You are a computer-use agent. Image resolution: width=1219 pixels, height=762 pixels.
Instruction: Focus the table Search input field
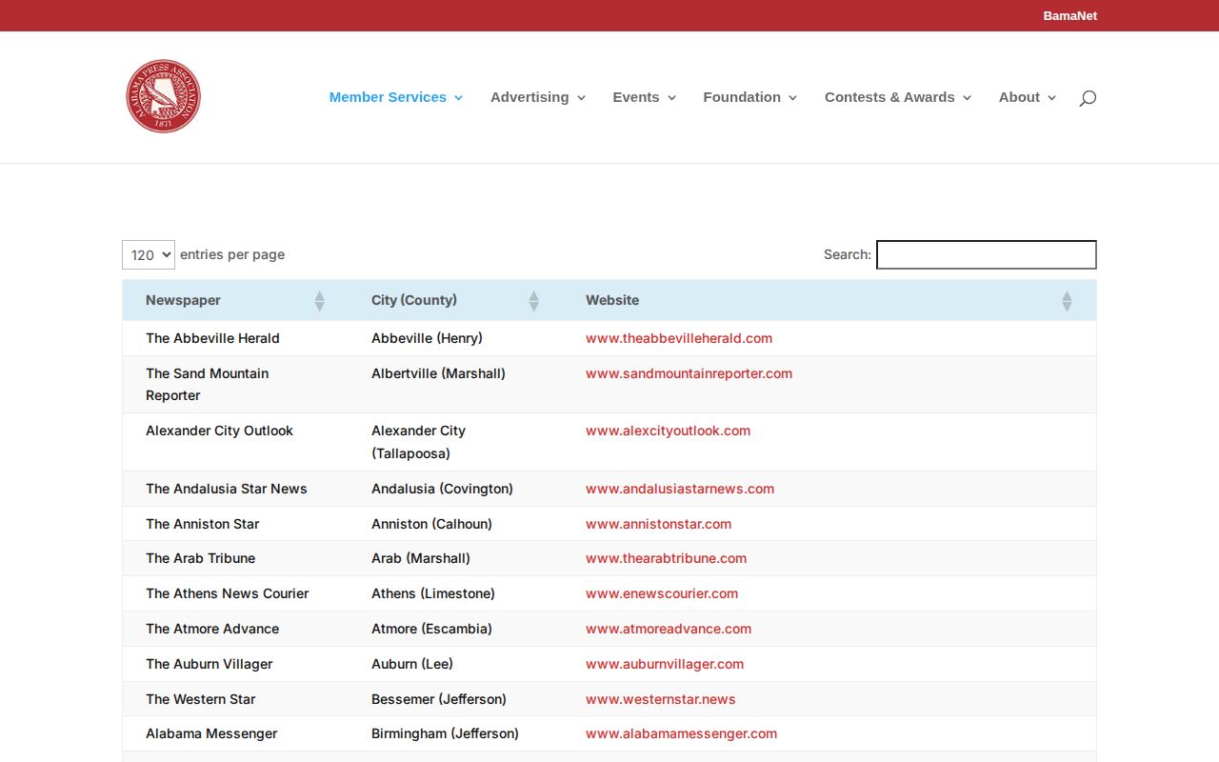click(x=986, y=254)
